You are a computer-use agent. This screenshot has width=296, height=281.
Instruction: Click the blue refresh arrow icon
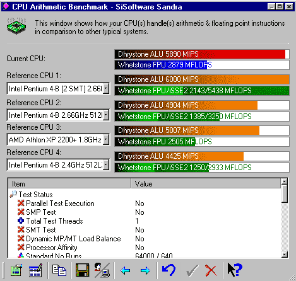click(x=169, y=270)
